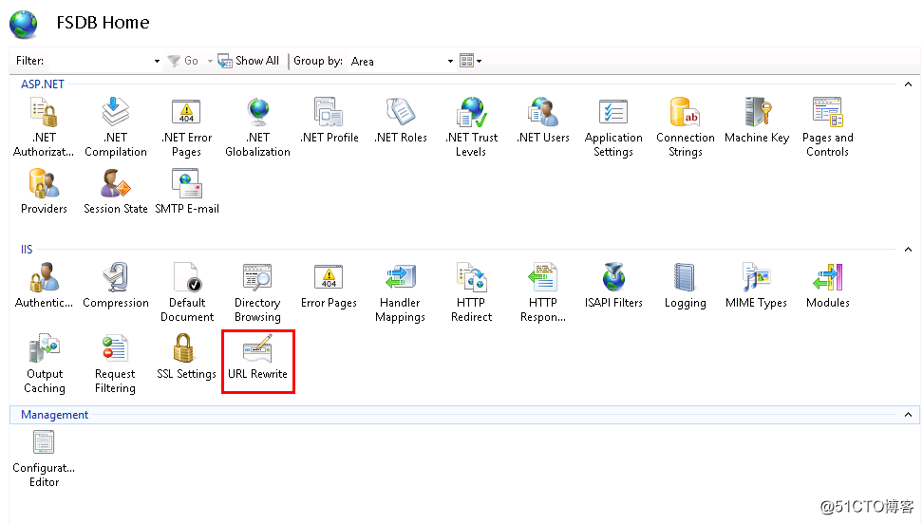This screenshot has width=923, height=524.
Task: Open Application Settings feature
Action: click(613, 127)
